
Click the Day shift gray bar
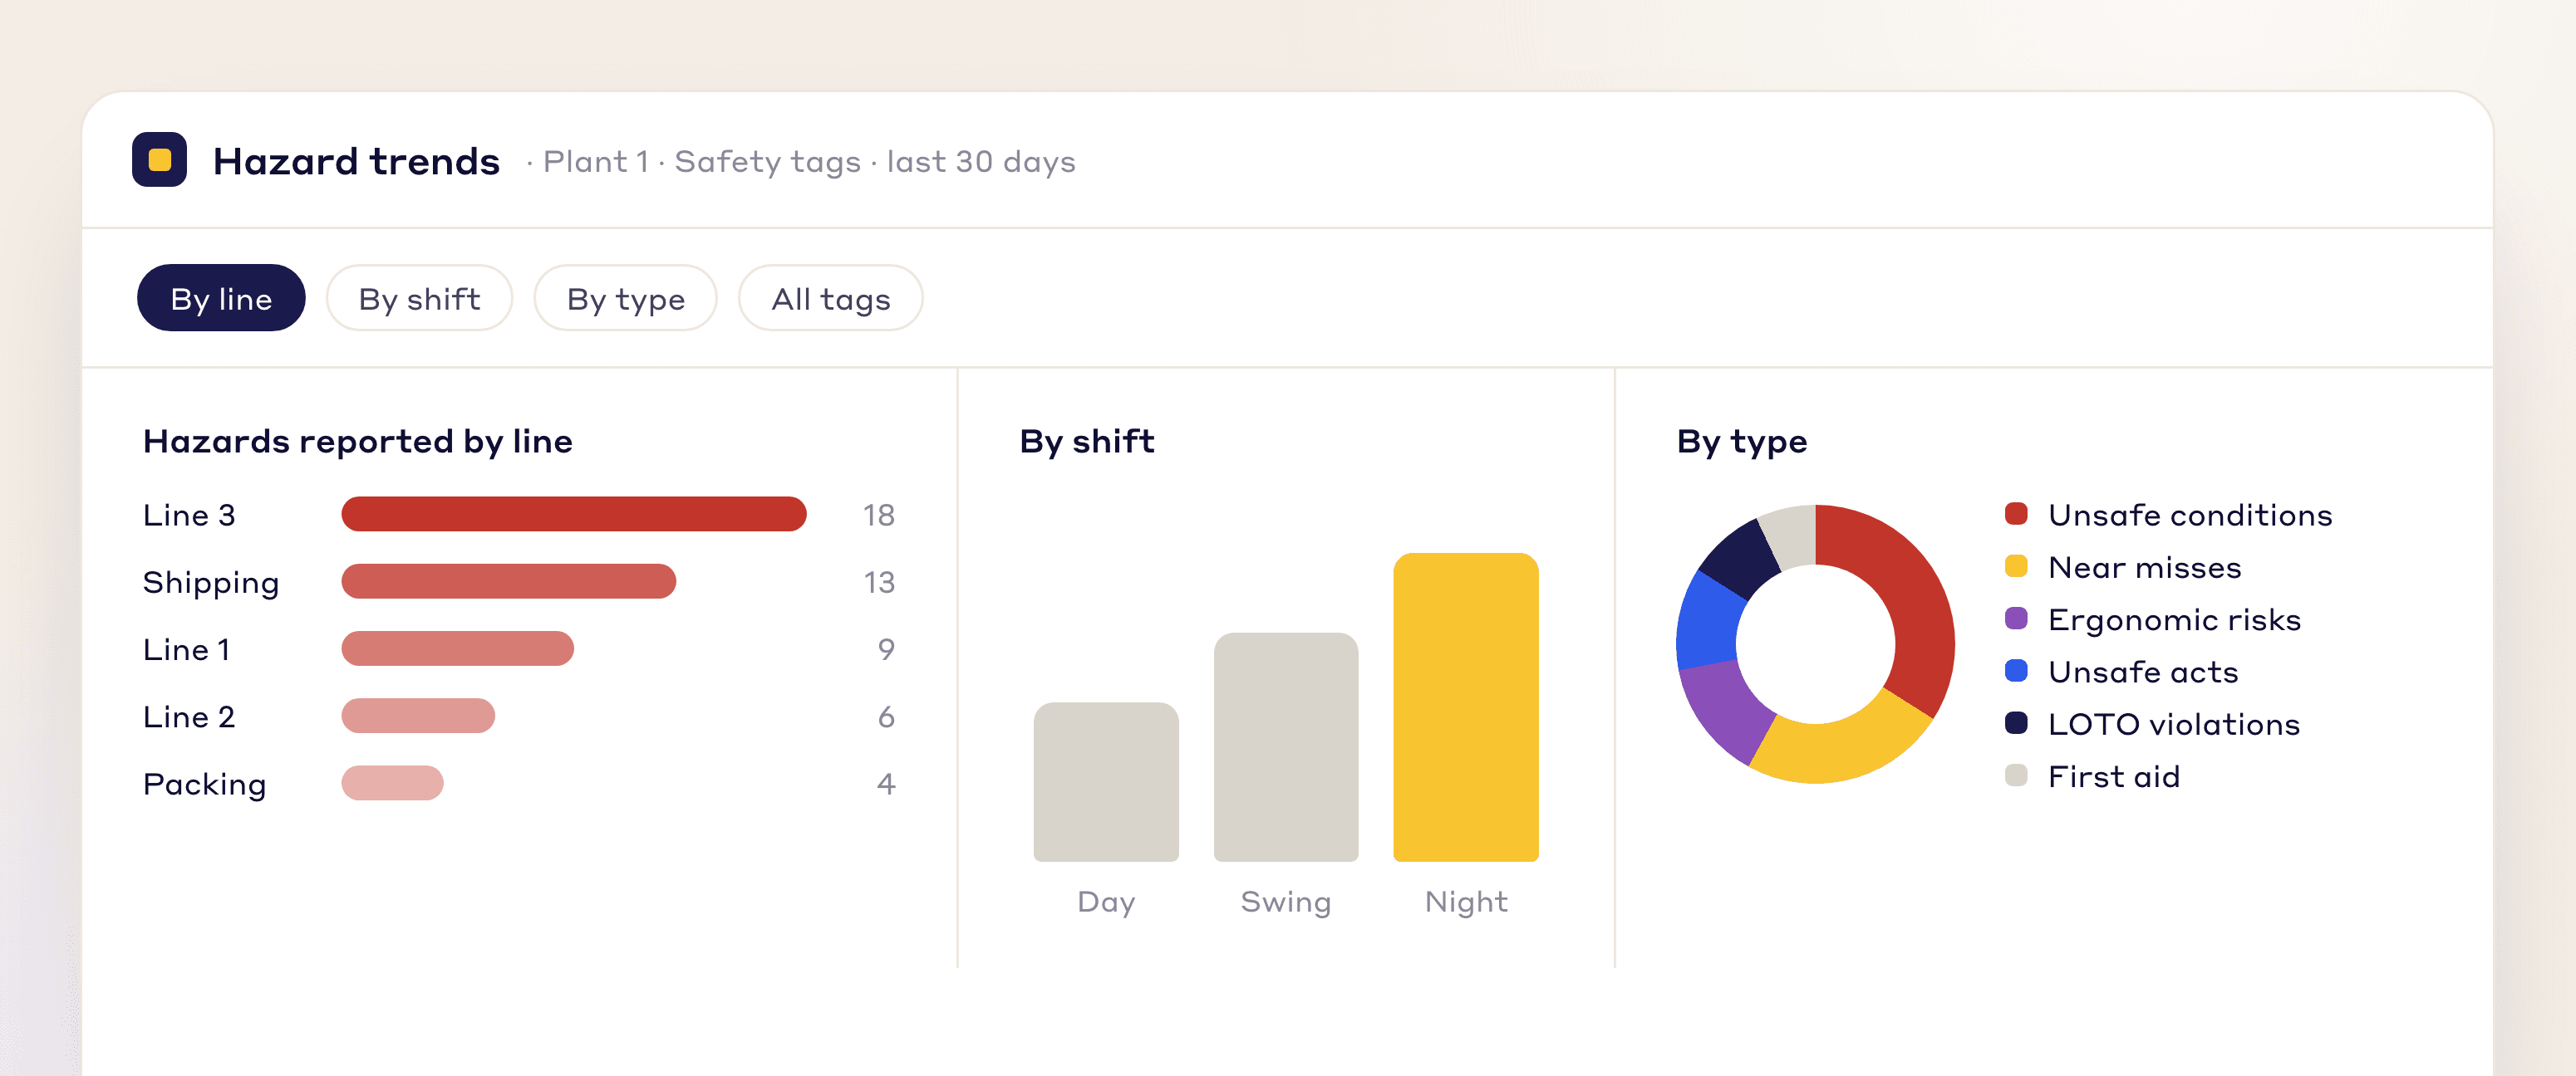(1106, 782)
